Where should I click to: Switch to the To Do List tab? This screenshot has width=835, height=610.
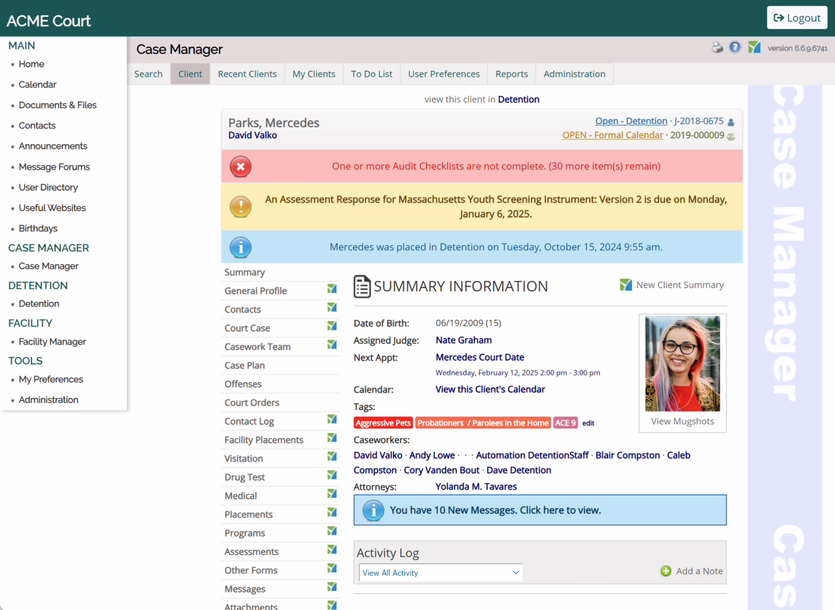(372, 74)
